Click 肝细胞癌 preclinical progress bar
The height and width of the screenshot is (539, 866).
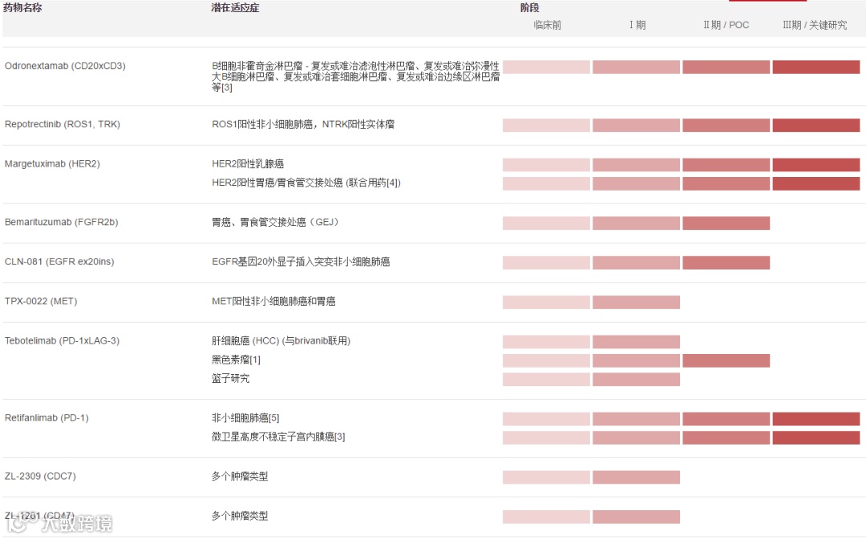coord(546,342)
